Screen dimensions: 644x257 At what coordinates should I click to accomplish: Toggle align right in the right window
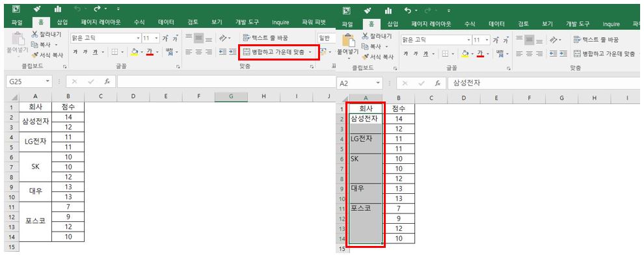click(x=540, y=54)
